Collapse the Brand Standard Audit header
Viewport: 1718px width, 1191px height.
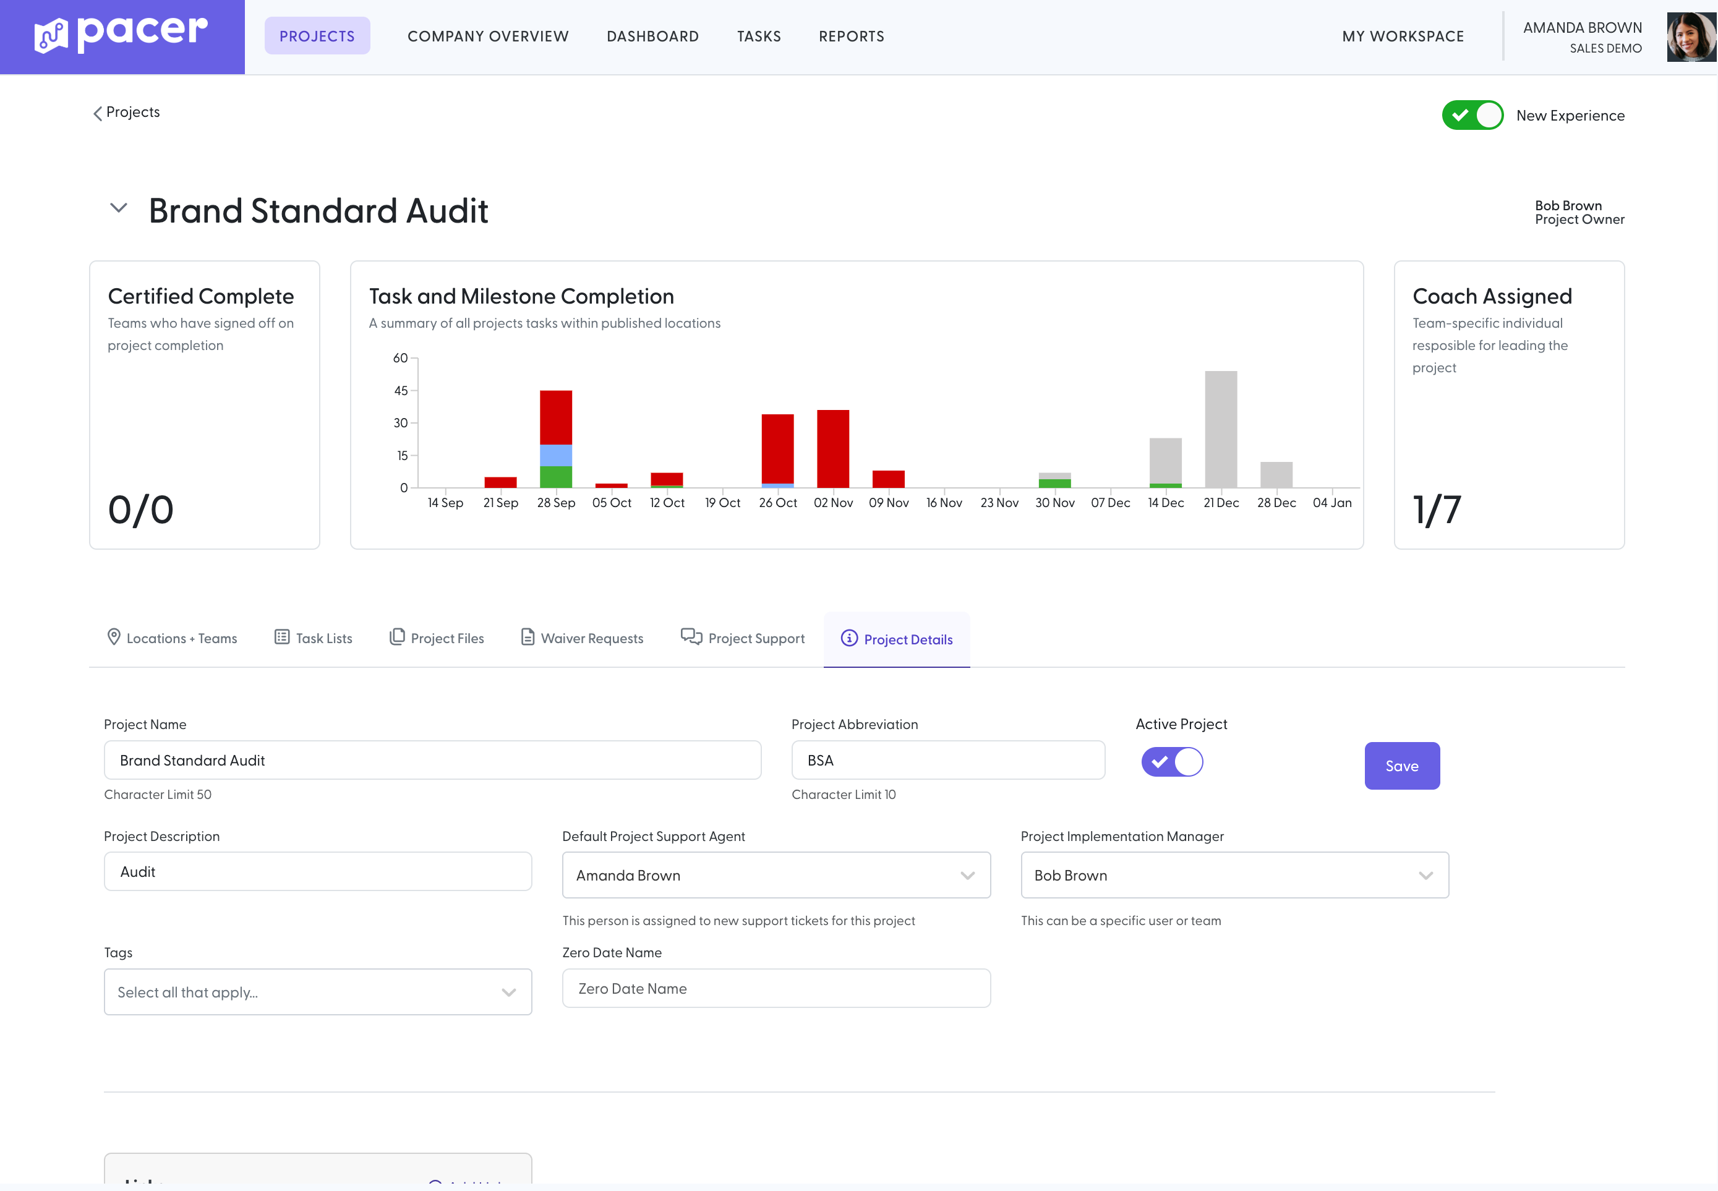[118, 208]
